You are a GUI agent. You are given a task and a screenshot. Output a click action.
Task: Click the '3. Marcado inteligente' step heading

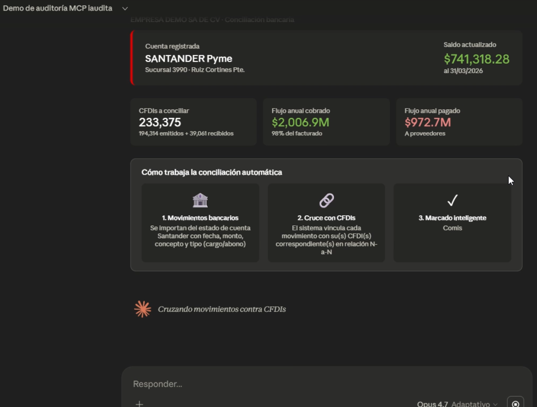452,218
